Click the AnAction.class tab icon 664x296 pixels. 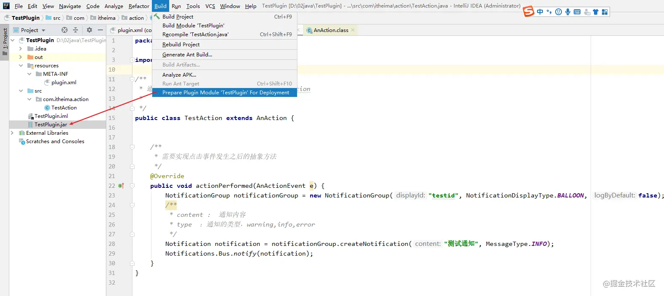(x=309, y=30)
